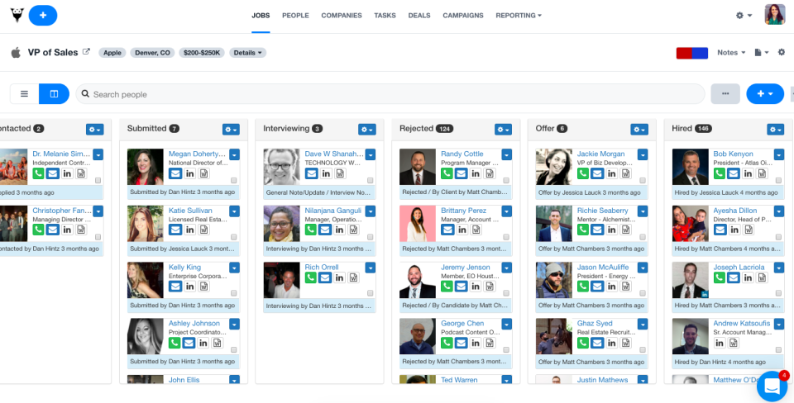
Task: Open George Chen's LinkedIn icon
Action: coord(475,343)
